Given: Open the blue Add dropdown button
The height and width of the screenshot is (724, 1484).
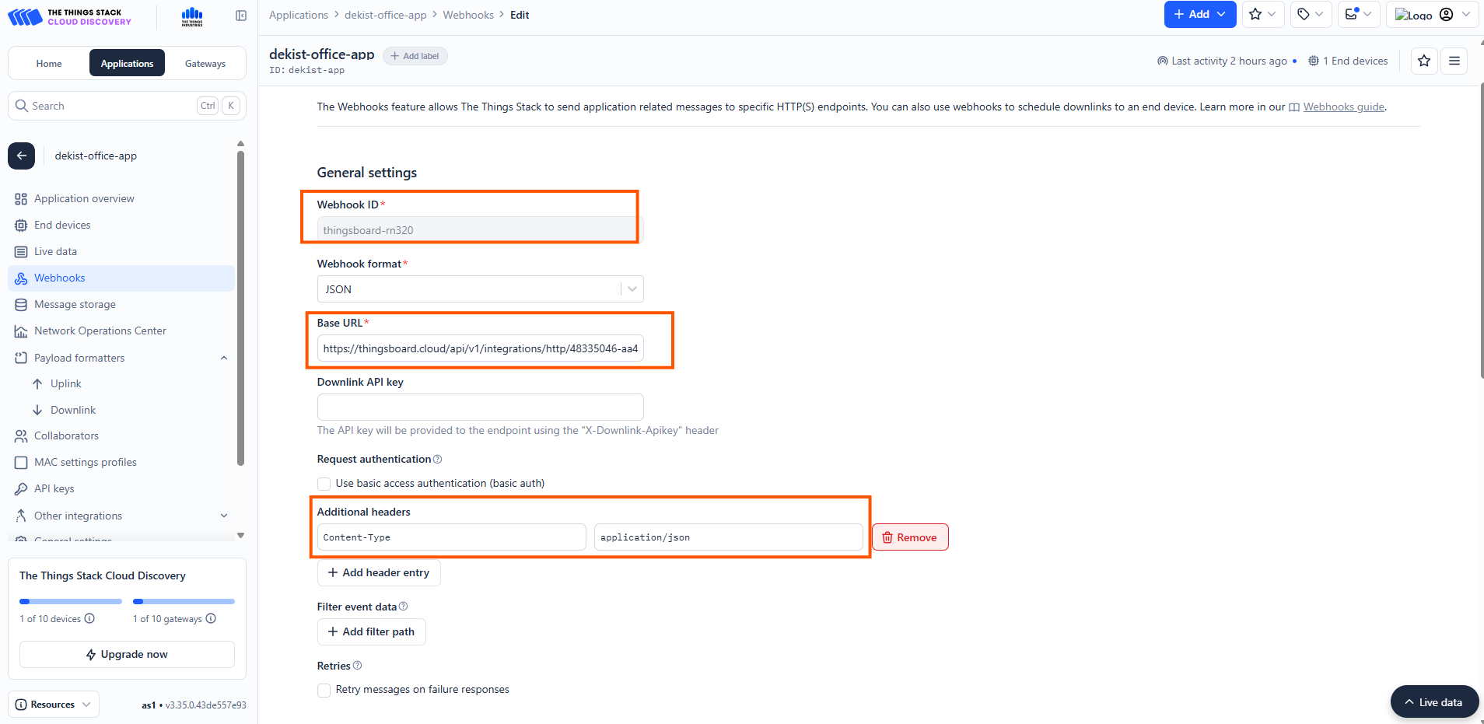Looking at the screenshot, I should (1199, 14).
